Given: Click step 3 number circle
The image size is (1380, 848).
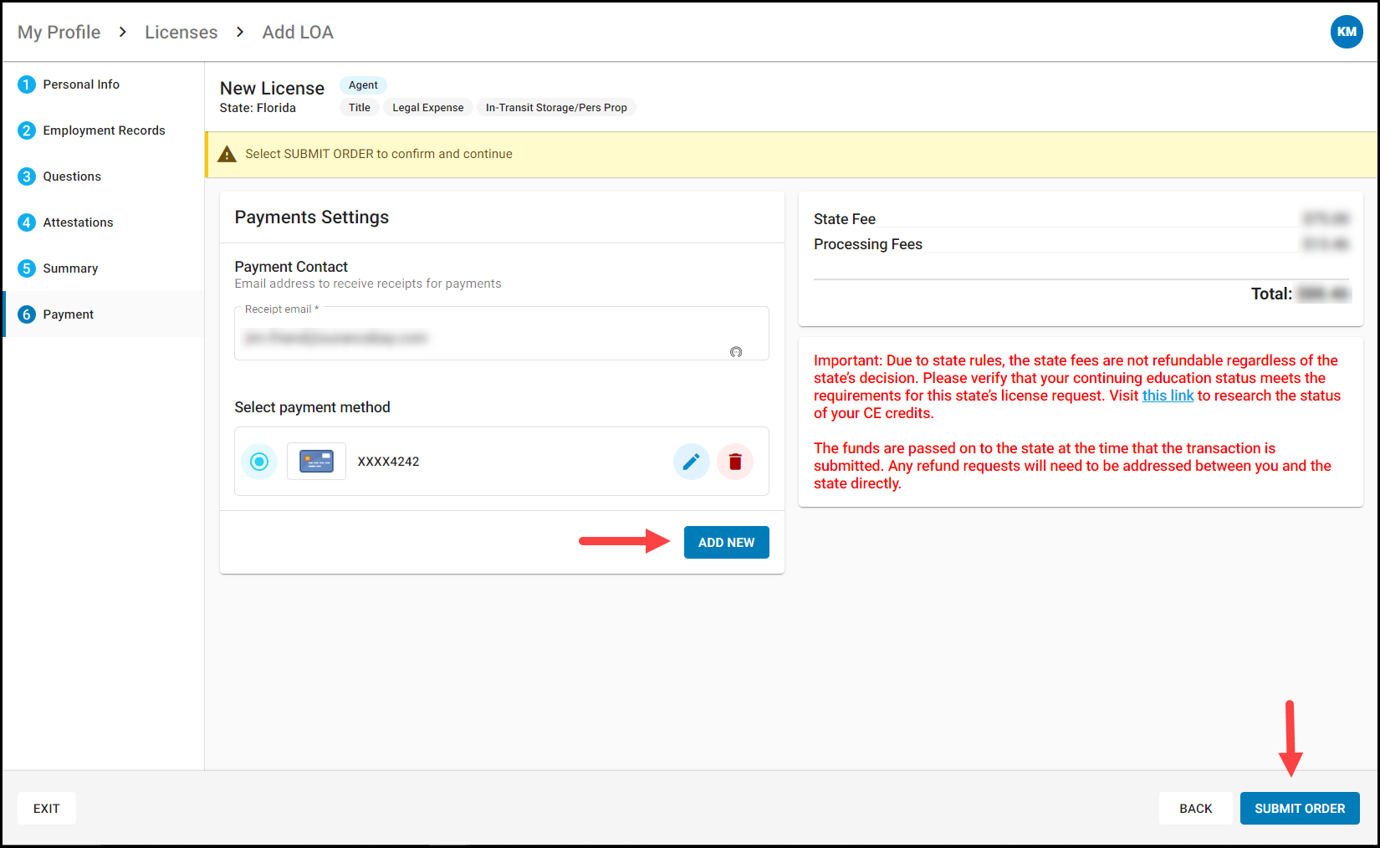Looking at the screenshot, I should point(27,176).
